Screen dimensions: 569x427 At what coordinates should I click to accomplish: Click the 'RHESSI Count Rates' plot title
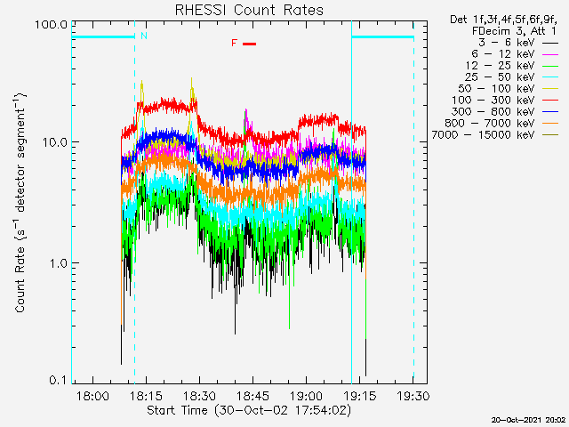[249, 10]
